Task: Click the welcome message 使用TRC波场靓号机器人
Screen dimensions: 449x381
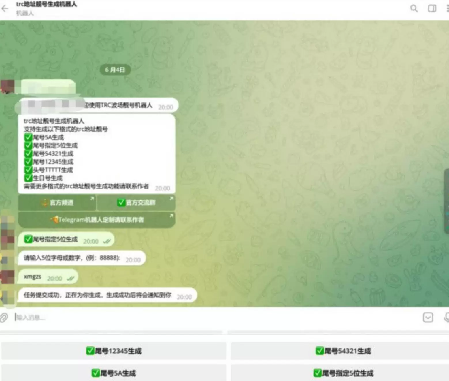Action: [x=98, y=105]
